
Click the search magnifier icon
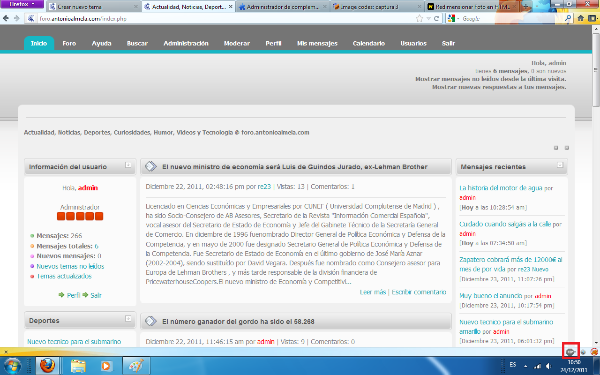[568, 19]
